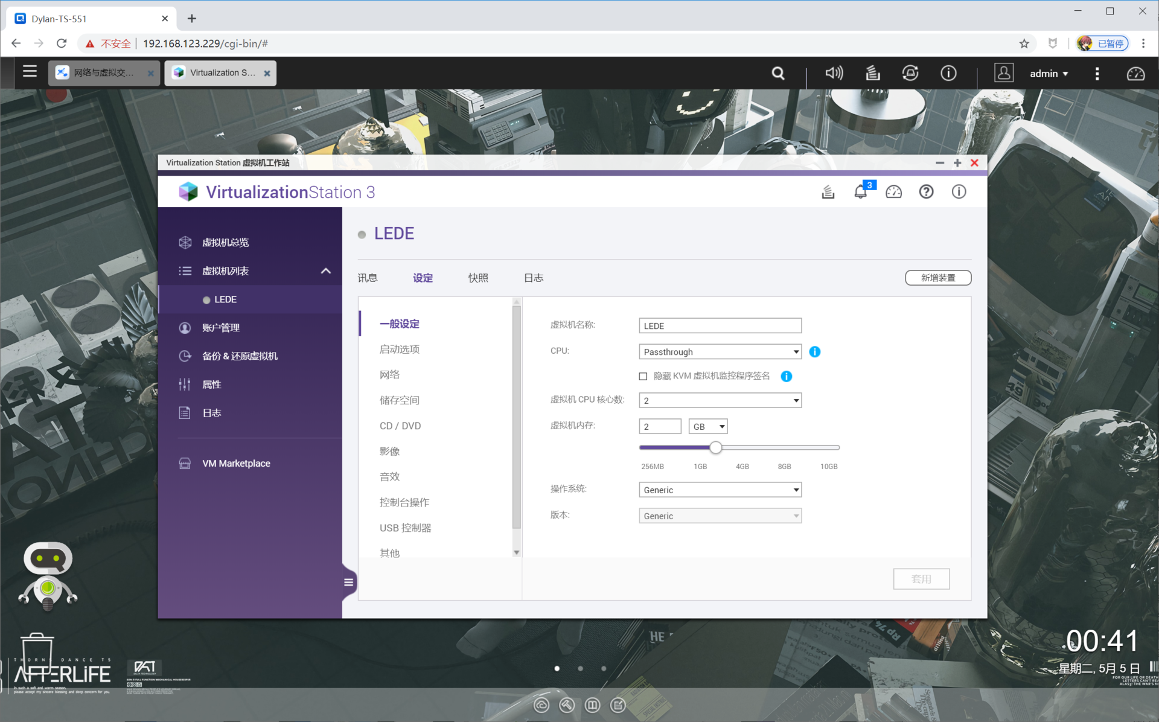This screenshot has width=1159, height=722.
Task: Click the memory size slider handle
Action: (x=715, y=448)
